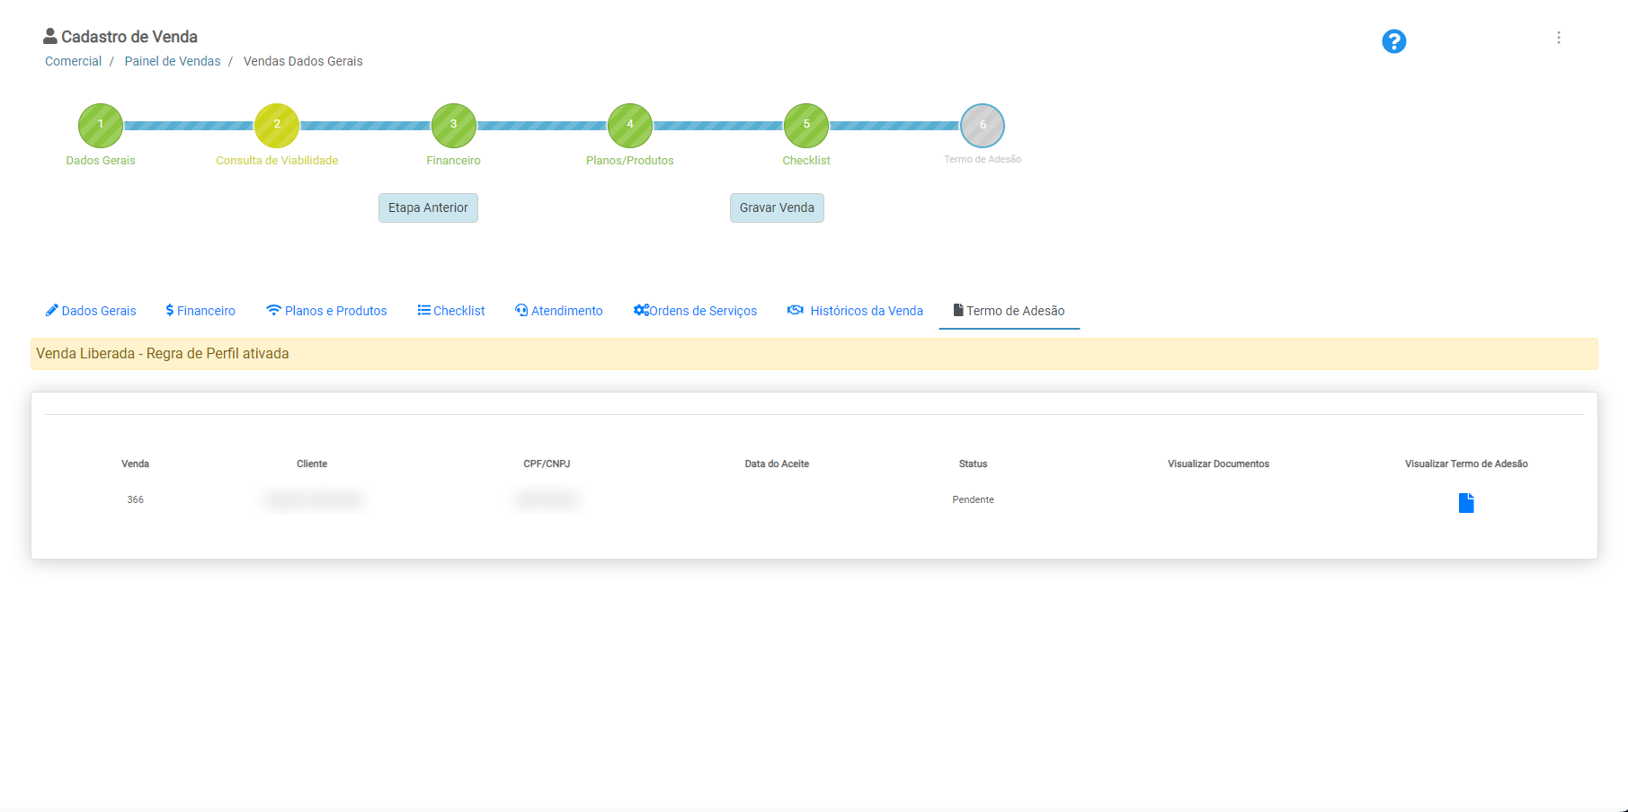Screen dimensions: 1628x812
Task: Select step 3 Financeiro circle
Action: (x=453, y=126)
